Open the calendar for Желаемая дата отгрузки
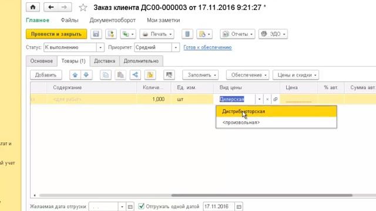Screen dimensions: 376x211 click(x=130, y=206)
